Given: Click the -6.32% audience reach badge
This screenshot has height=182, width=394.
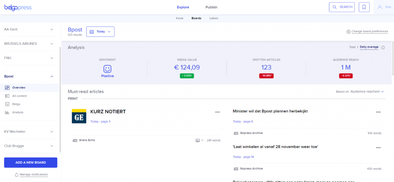Looking at the screenshot, I should tap(346, 76).
